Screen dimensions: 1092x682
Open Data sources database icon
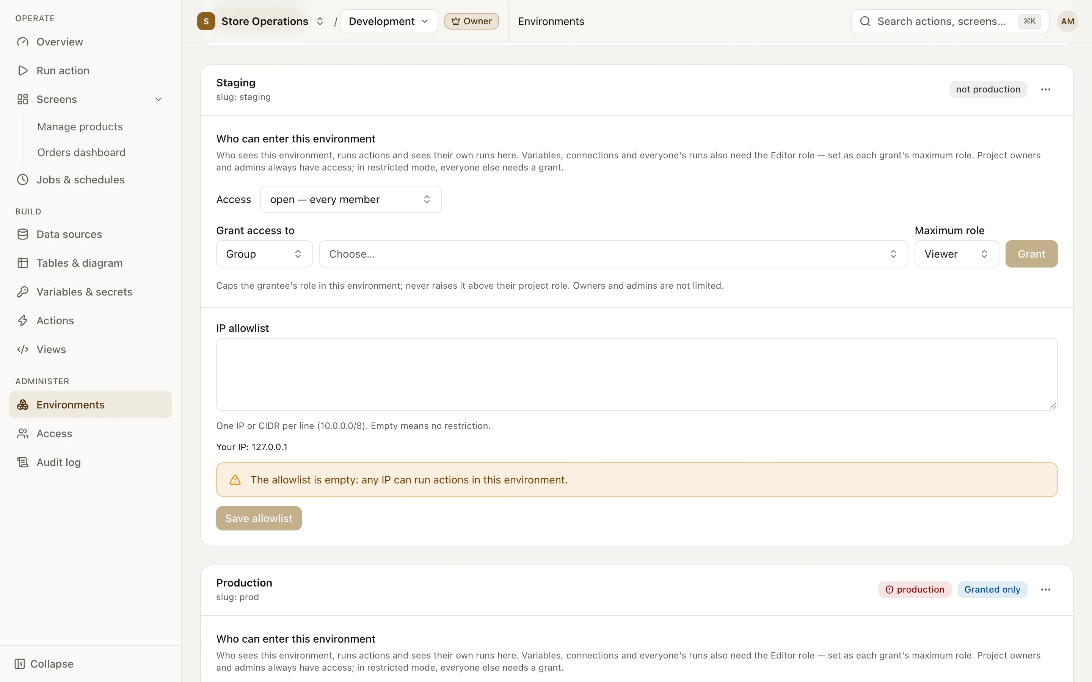pos(23,234)
